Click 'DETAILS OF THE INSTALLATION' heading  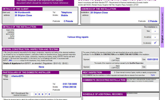19,27
